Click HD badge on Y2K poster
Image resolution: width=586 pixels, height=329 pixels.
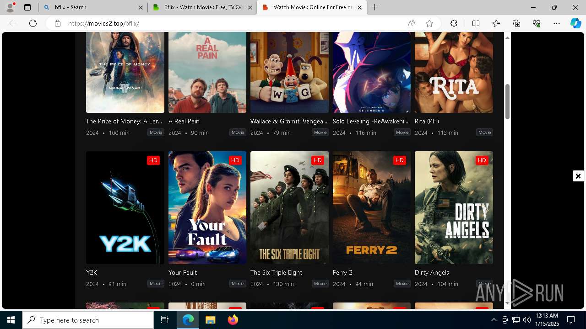pyautogui.click(x=153, y=160)
